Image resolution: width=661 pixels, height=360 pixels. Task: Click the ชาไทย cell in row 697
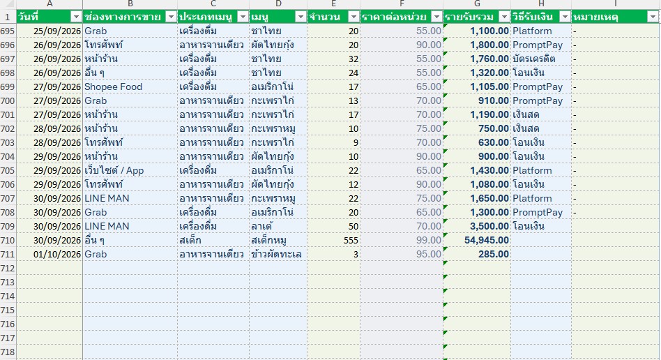pos(278,59)
